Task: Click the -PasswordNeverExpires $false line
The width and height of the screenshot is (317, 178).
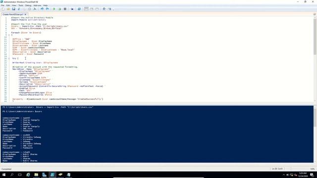Action: [x=35, y=95]
